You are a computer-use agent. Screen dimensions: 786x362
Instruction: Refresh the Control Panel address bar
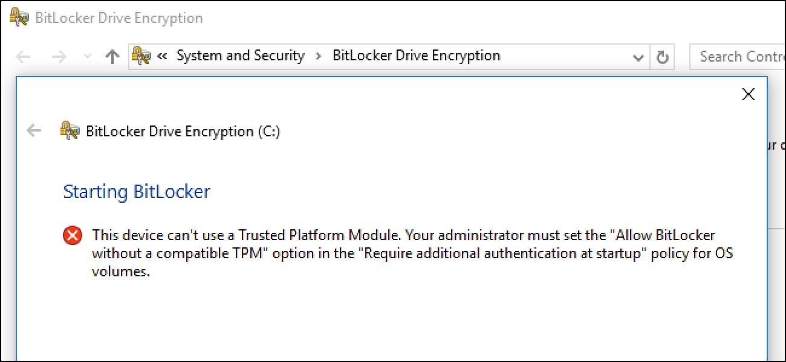pos(663,57)
